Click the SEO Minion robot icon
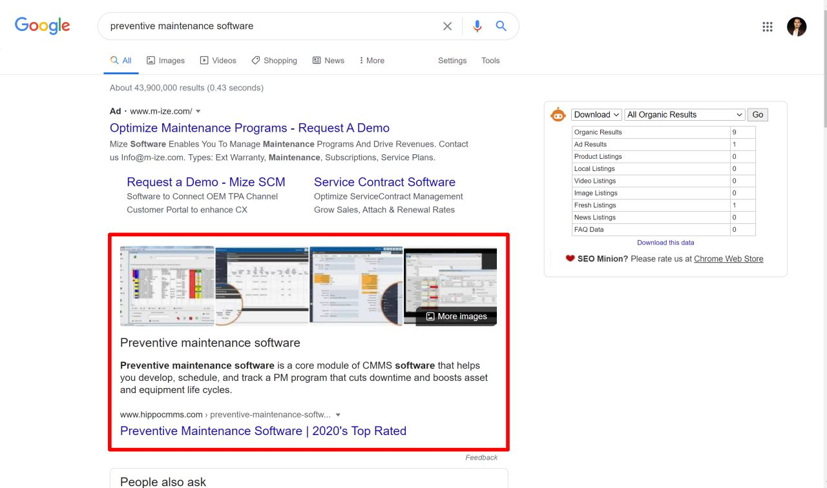This screenshot has width=827, height=488. [x=558, y=115]
